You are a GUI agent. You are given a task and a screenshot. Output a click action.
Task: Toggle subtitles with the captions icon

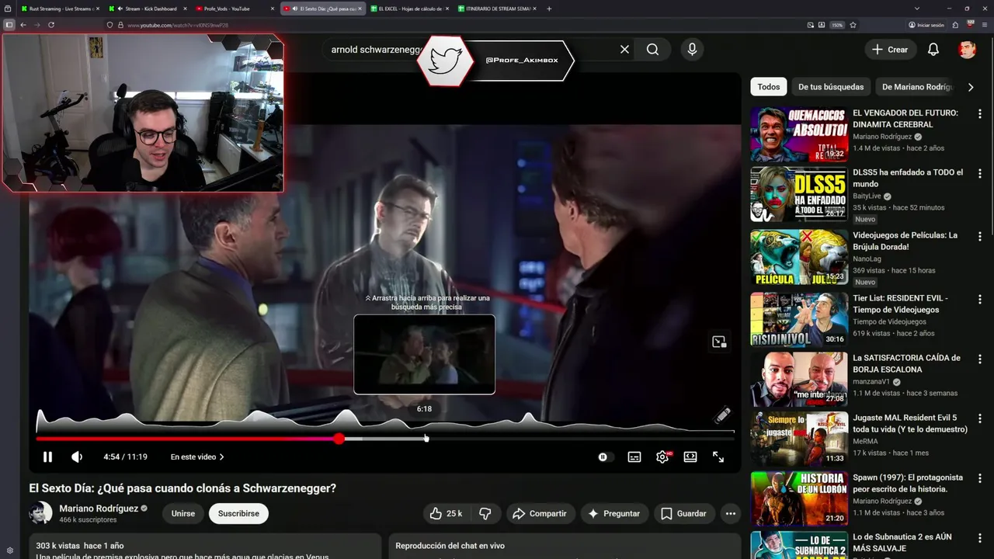click(x=634, y=457)
